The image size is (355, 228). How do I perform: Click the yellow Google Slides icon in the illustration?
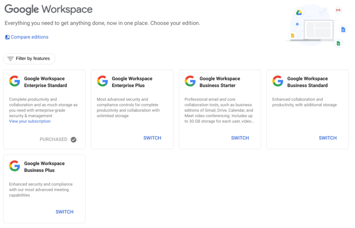tap(293, 35)
